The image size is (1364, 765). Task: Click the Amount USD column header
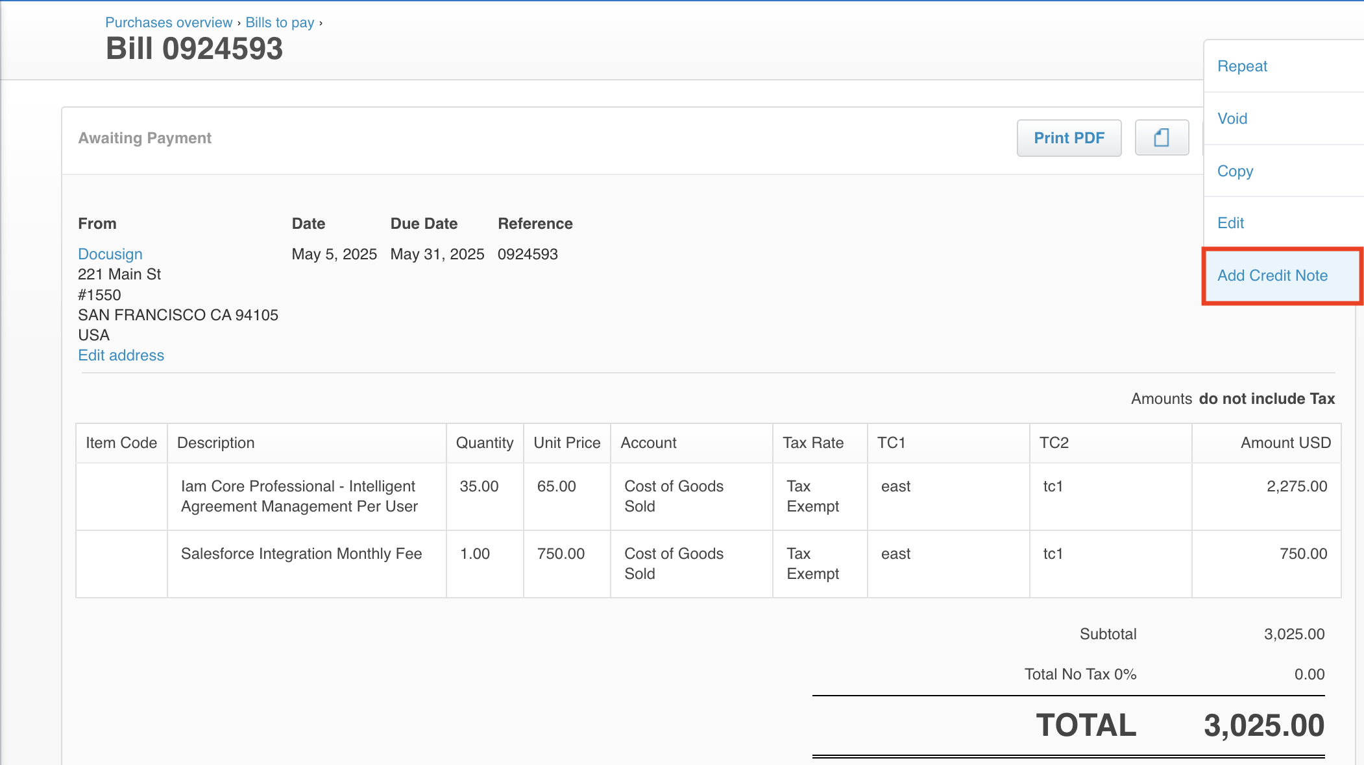point(1267,443)
